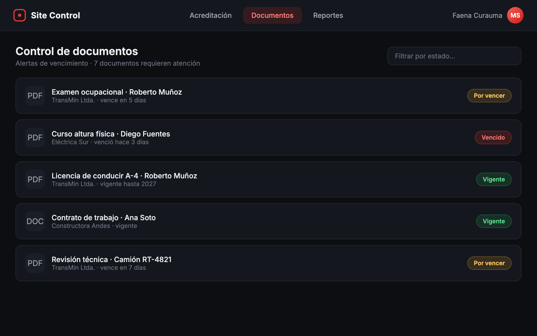Click Vigente badge on Contrato de trabajo

pyautogui.click(x=494, y=221)
